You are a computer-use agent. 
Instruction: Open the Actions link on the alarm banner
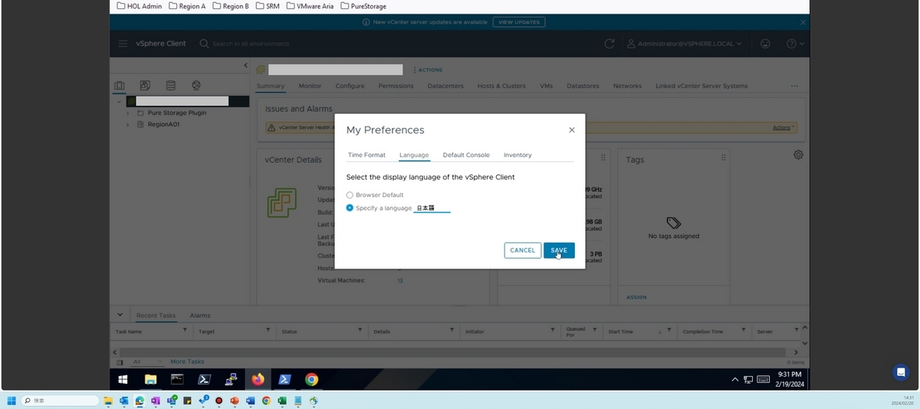[x=784, y=127]
